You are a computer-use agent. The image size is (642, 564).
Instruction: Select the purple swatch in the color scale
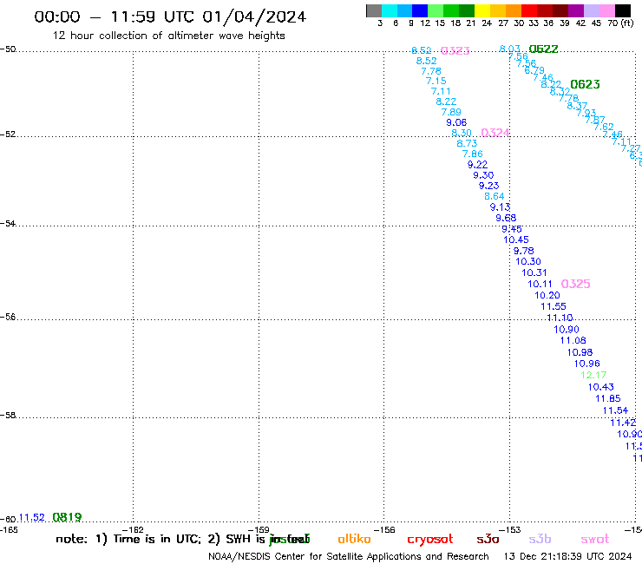(x=576, y=10)
